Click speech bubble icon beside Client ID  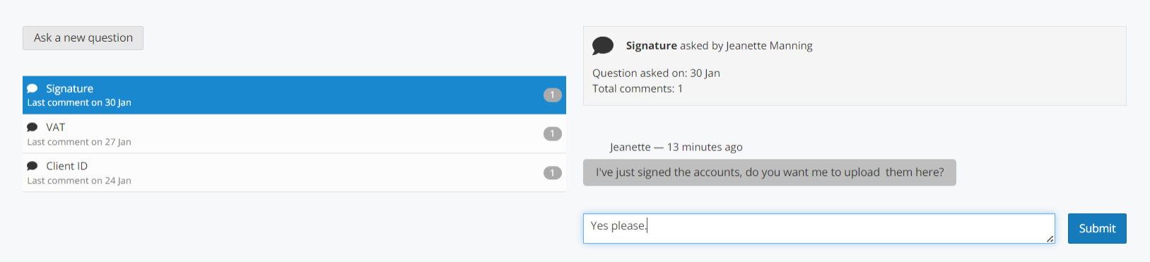click(x=33, y=166)
